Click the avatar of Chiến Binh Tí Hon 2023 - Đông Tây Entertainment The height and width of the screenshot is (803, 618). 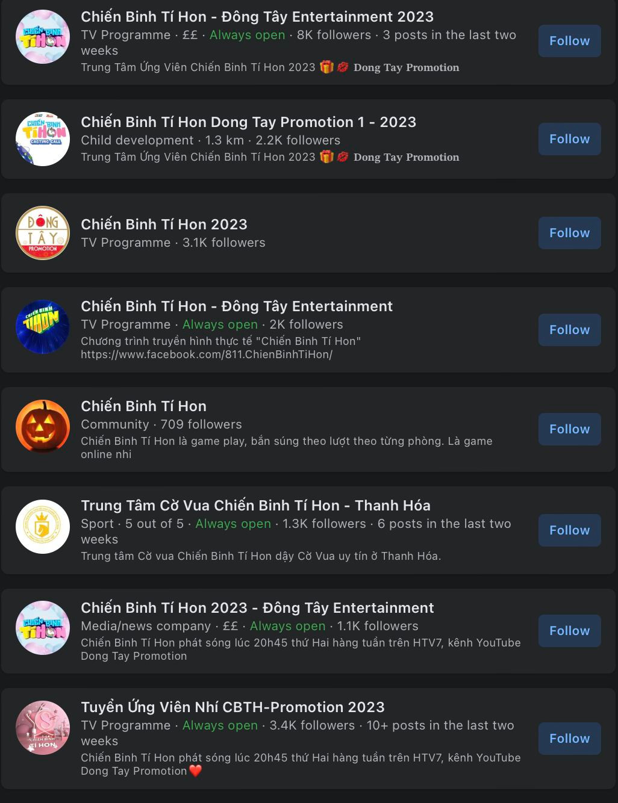point(43,628)
